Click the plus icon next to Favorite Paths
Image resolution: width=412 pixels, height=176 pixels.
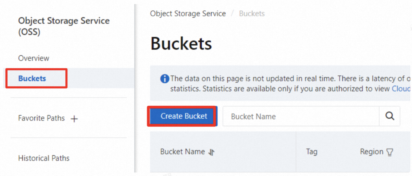(x=74, y=118)
